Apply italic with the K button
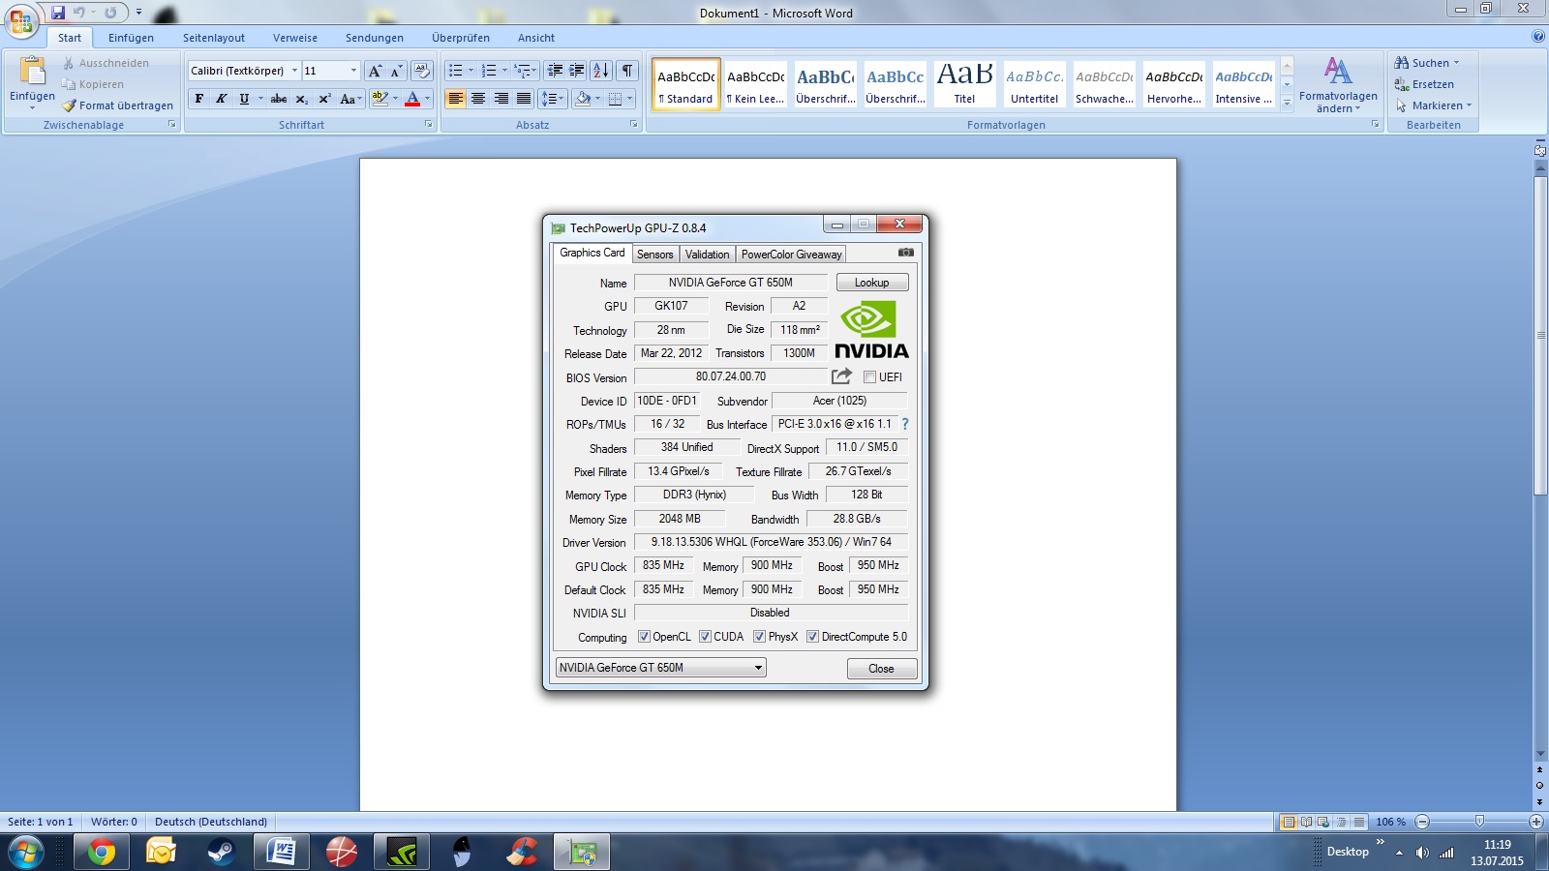The height and width of the screenshot is (871, 1549). [222, 99]
